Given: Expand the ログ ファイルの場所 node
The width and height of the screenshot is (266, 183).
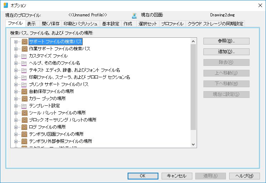Looking at the screenshot, I should 16,127.
